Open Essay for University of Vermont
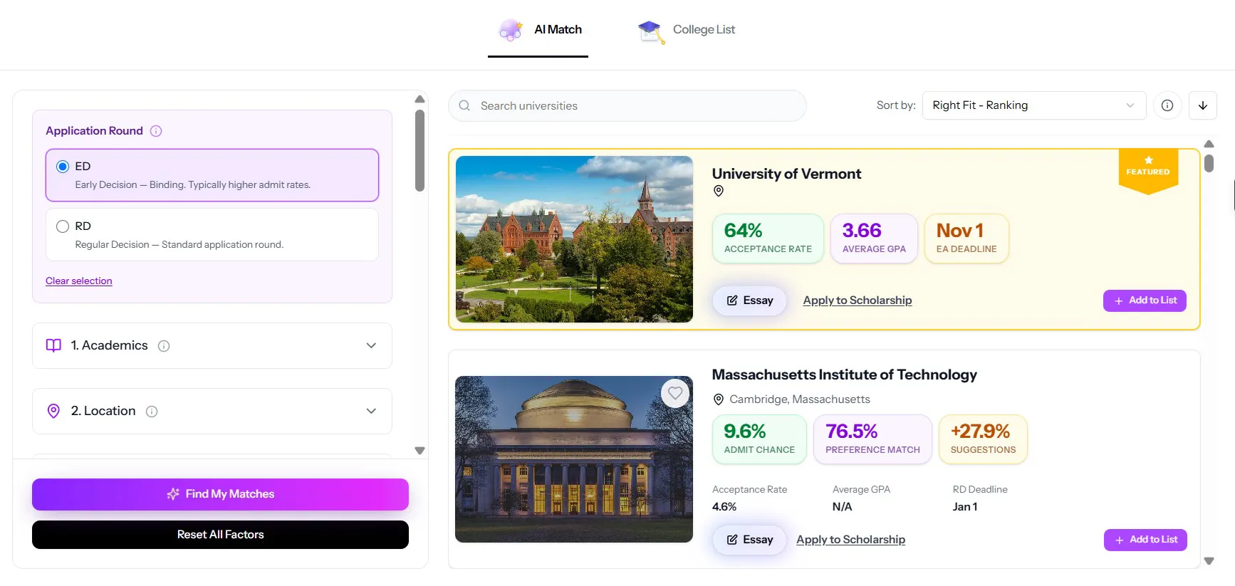 [x=749, y=300]
